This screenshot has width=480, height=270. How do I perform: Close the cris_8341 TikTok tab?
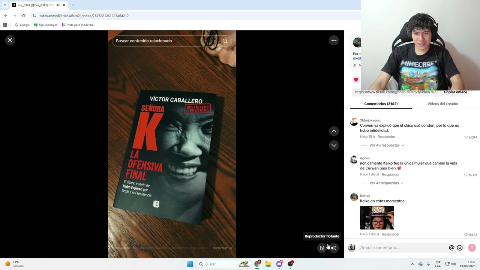coord(64,5)
